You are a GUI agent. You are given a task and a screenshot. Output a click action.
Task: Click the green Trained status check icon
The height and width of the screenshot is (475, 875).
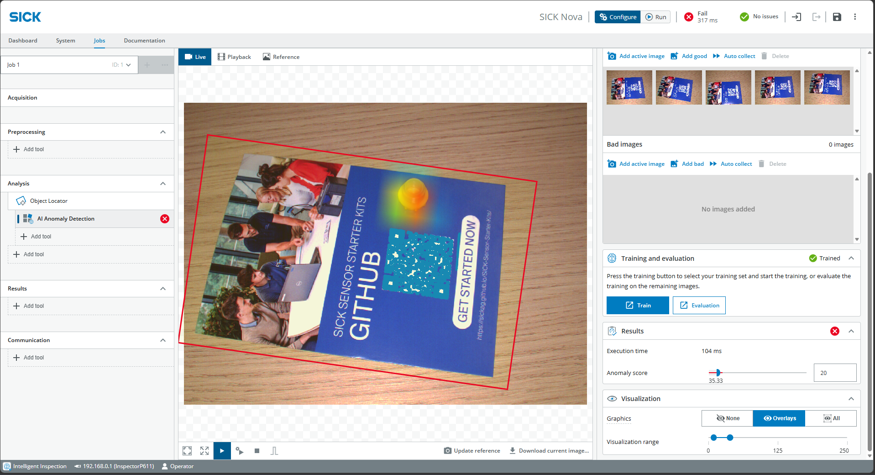(813, 259)
